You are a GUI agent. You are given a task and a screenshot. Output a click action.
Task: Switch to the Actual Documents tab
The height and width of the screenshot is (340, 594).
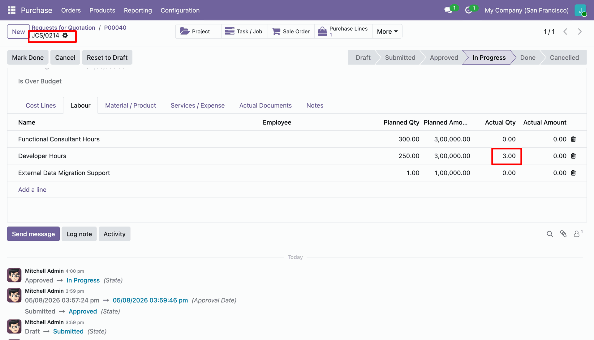coord(265,105)
